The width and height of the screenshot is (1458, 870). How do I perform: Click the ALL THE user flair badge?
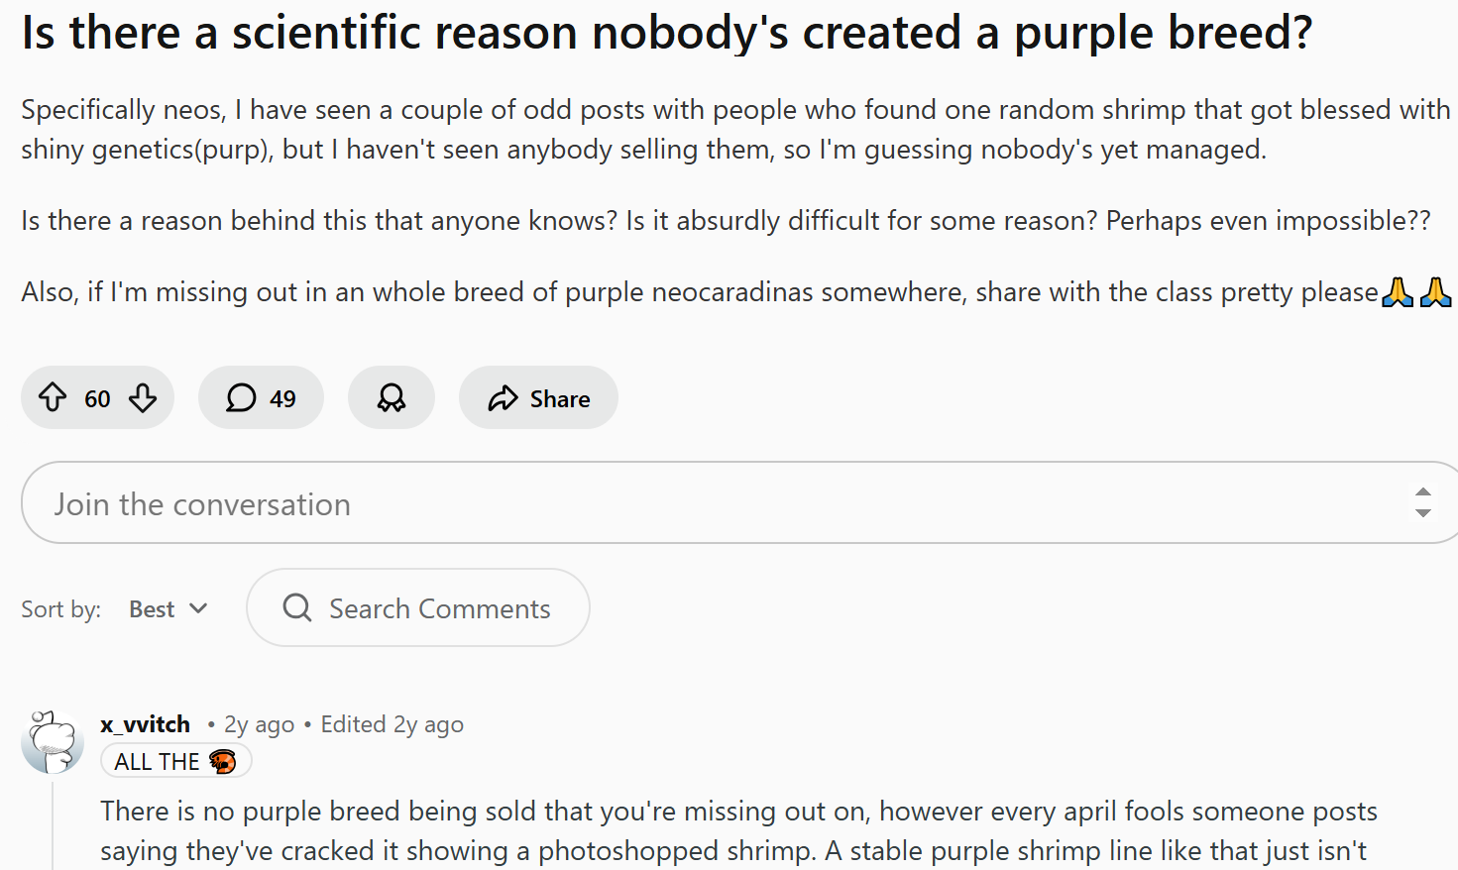click(157, 761)
